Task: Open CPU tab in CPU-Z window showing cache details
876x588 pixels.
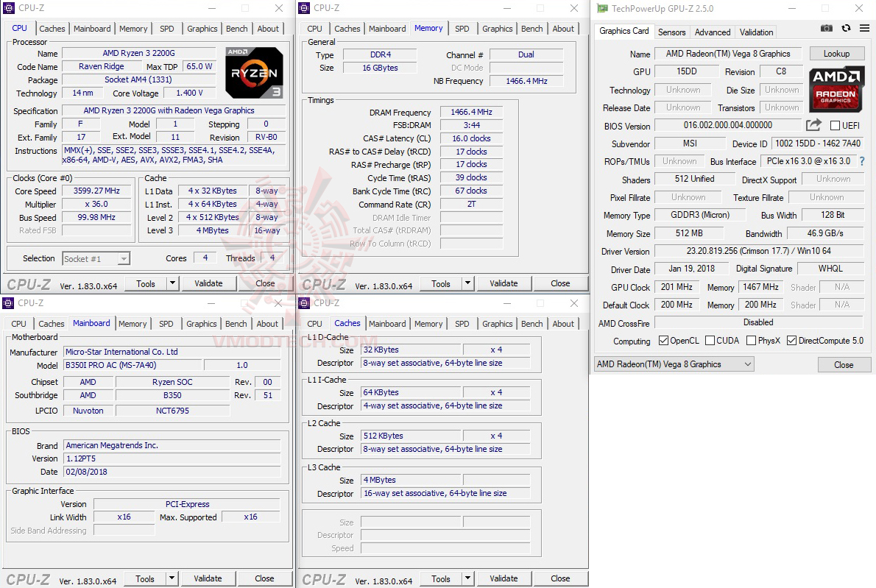Action: point(314,323)
